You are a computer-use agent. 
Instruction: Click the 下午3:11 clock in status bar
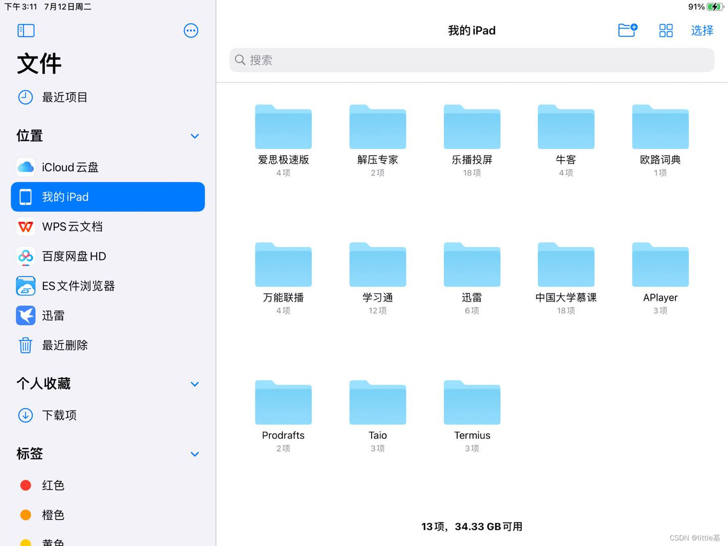(x=21, y=7)
